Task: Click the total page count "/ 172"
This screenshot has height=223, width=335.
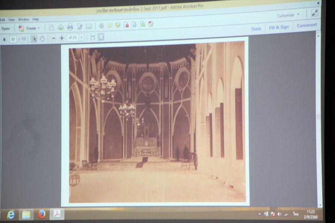Action: (22, 39)
